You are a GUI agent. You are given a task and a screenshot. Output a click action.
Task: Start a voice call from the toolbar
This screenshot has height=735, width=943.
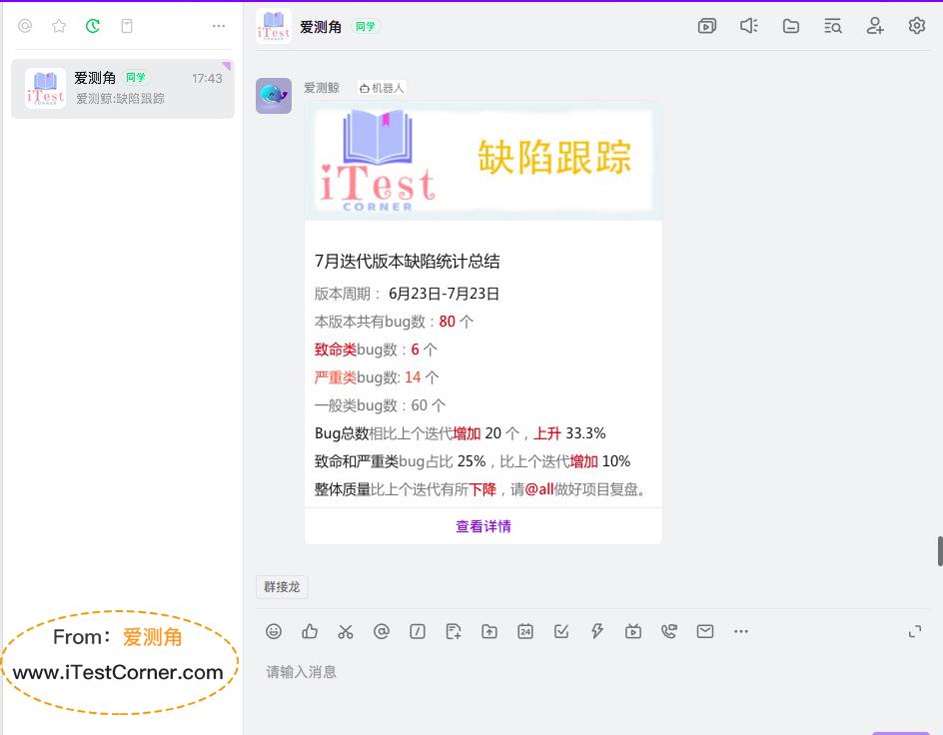coord(668,631)
